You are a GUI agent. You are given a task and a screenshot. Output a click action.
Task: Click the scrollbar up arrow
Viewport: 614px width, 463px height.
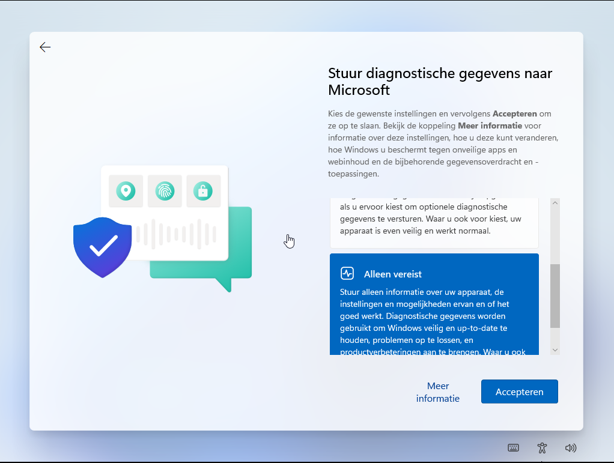coord(555,203)
